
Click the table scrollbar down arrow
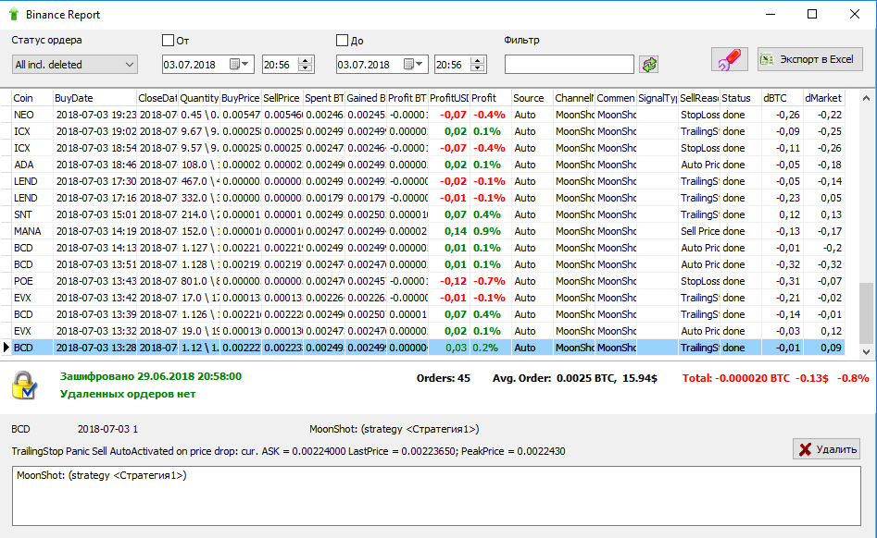866,351
